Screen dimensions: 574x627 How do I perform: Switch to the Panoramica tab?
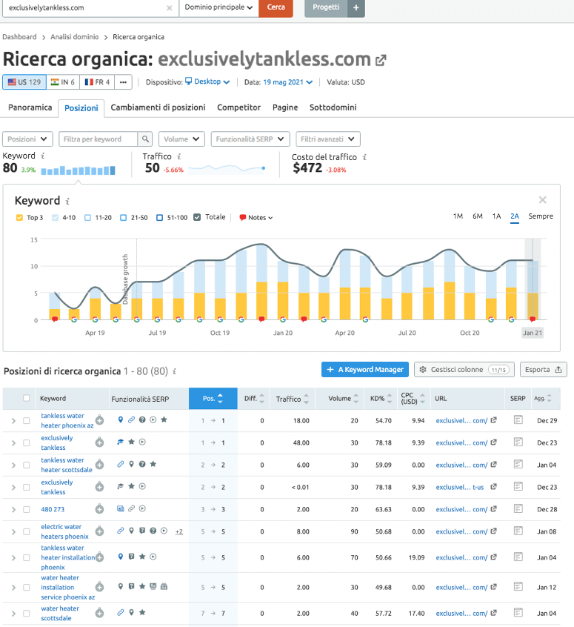[x=30, y=107]
